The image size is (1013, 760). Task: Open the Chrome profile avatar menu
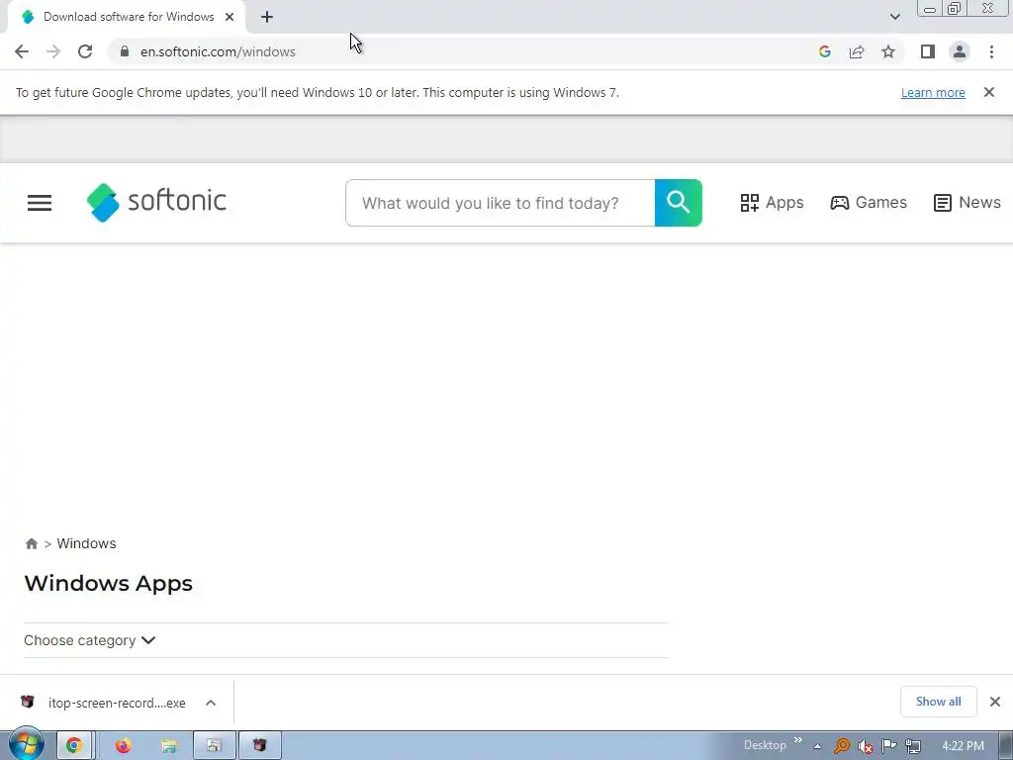(960, 51)
